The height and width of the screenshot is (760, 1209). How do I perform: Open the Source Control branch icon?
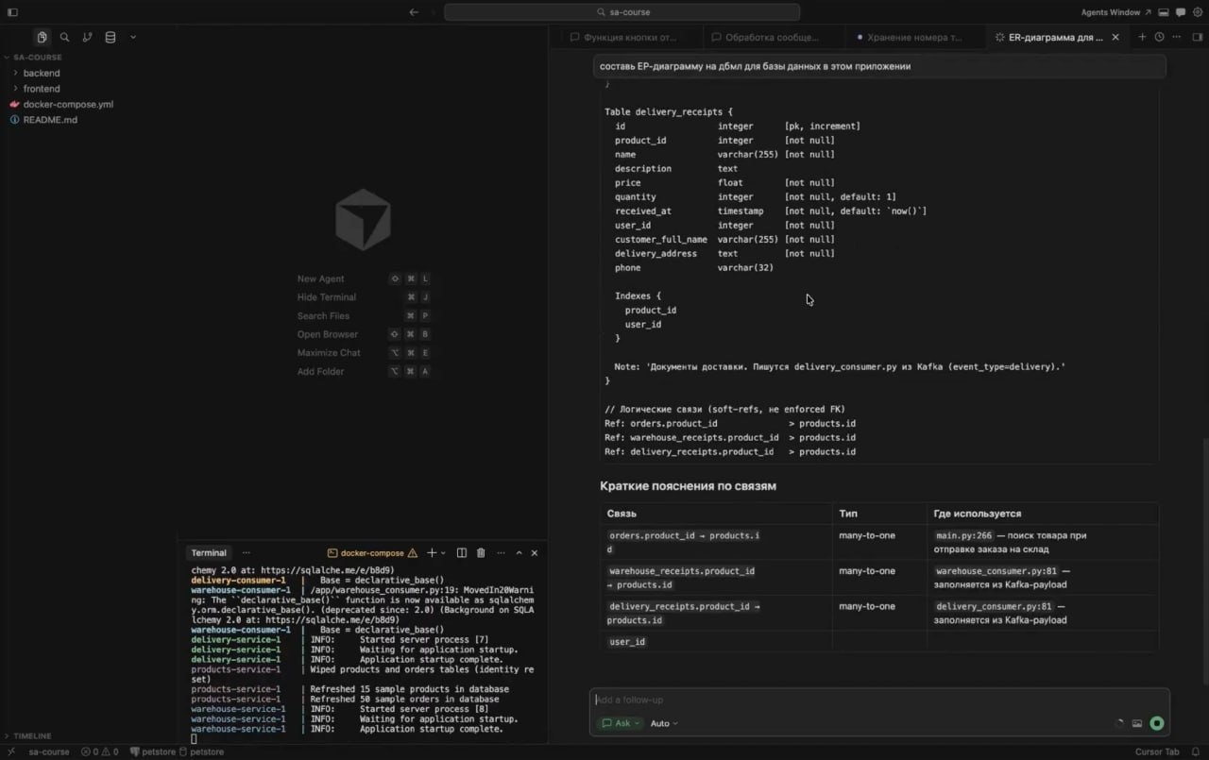(x=87, y=37)
